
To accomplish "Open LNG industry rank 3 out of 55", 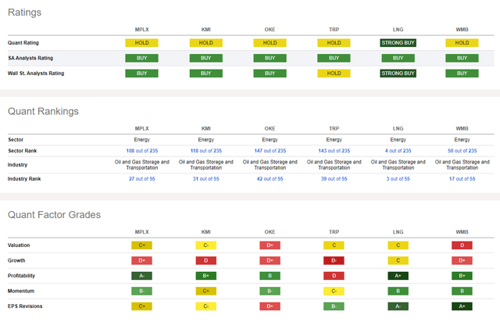I will [398, 179].
